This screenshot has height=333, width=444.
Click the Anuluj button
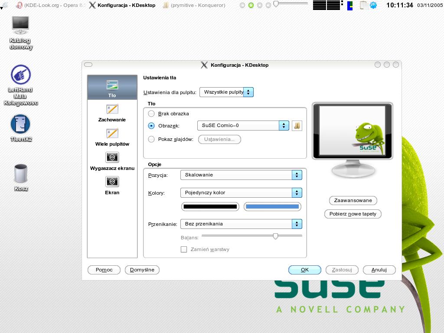coord(379,270)
